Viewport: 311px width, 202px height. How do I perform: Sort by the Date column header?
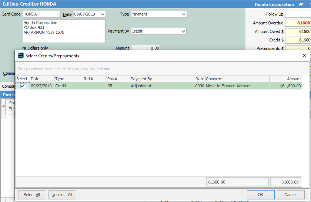pos(42,79)
